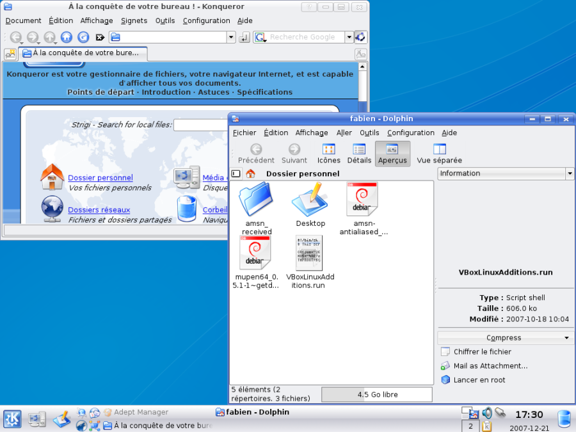The width and height of the screenshot is (576, 432).
Task: Open Konqueror's Configuration menu
Action: 207,20
